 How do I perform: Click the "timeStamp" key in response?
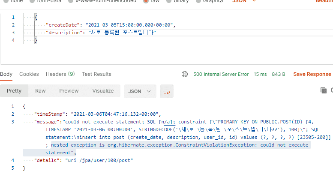click(x=50, y=114)
